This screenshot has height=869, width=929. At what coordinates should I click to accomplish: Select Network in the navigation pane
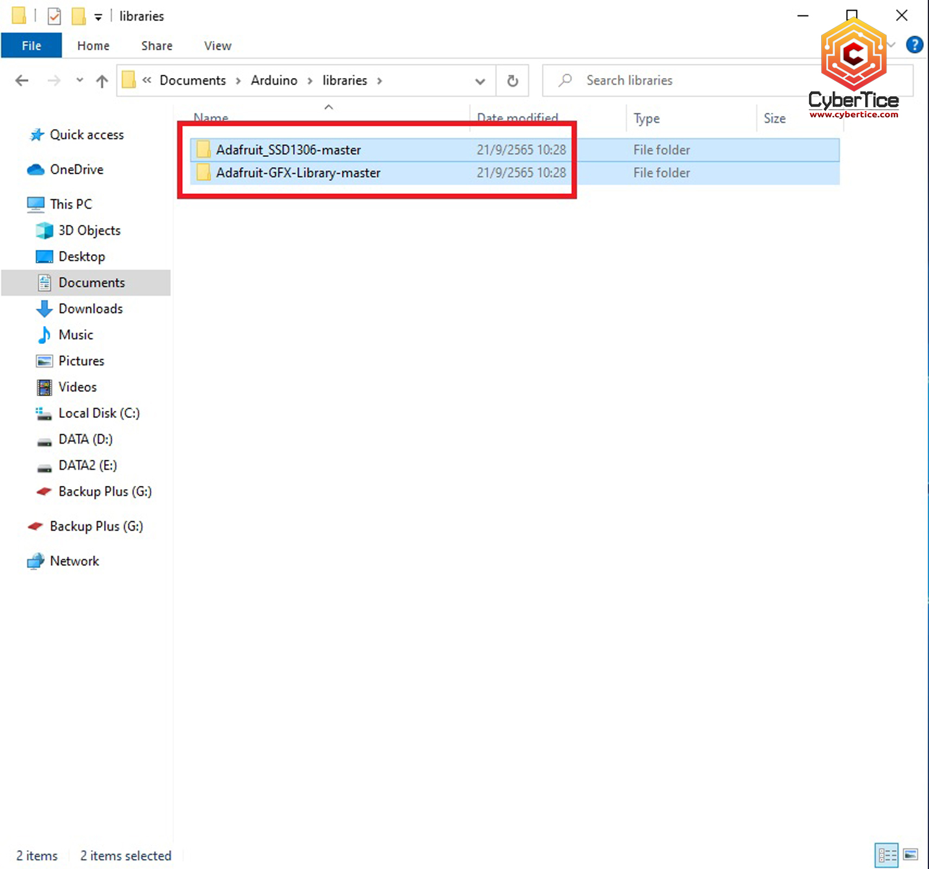point(74,561)
